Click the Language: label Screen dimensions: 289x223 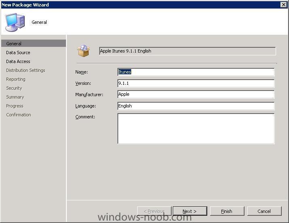click(x=85, y=106)
